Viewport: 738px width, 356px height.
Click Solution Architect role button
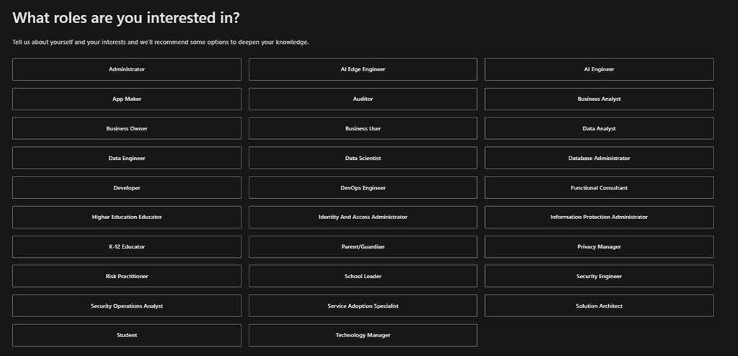click(x=599, y=306)
